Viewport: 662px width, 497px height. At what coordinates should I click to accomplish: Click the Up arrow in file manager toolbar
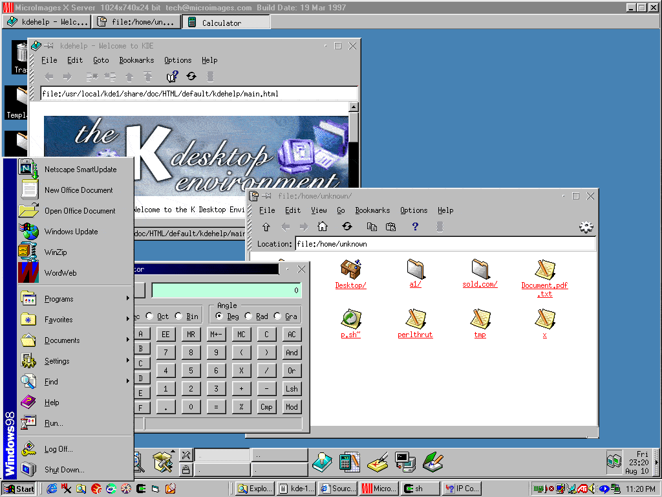click(x=266, y=226)
